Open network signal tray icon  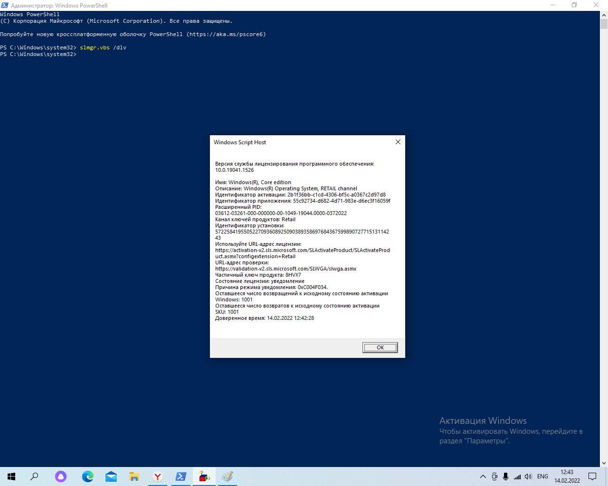pyautogui.click(x=517, y=477)
